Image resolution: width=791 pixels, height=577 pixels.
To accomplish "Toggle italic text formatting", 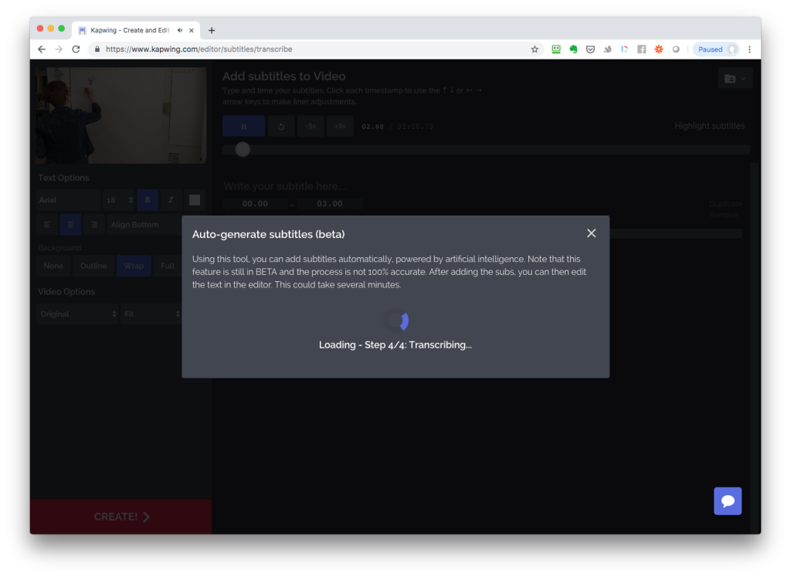I will pos(171,200).
